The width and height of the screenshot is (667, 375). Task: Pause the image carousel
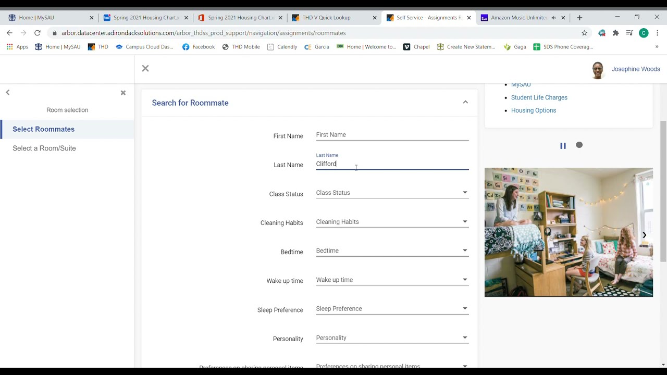(563, 146)
